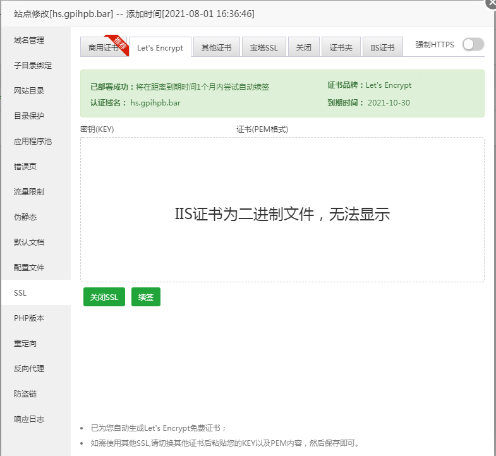The width and height of the screenshot is (496, 456).
Task: Open the 证书夹 tab
Action: pos(341,47)
